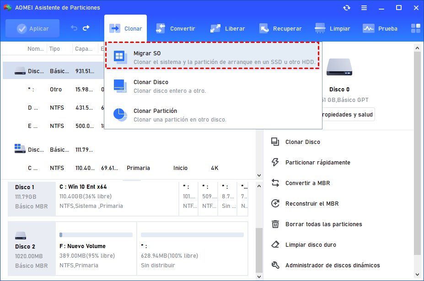Choose Convertir a MBR option
This screenshot has height=281, width=424.
(307, 183)
